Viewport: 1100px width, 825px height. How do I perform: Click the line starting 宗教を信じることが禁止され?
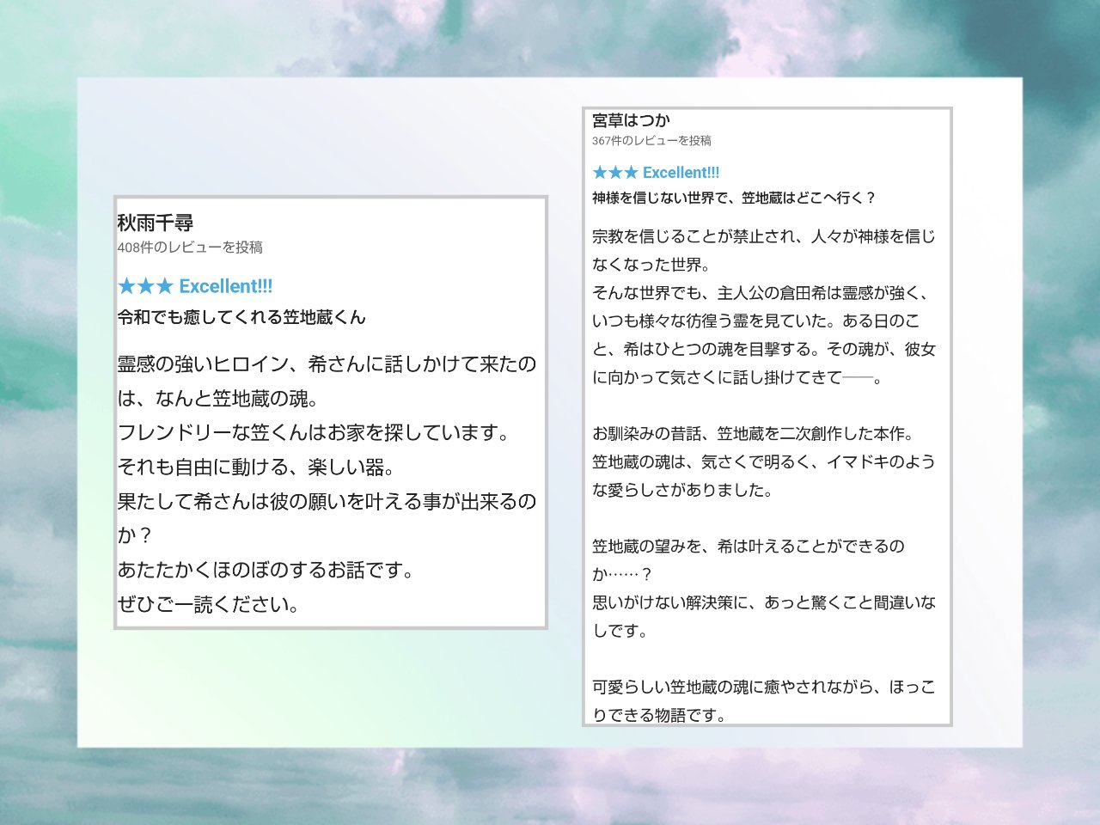click(763, 236)
